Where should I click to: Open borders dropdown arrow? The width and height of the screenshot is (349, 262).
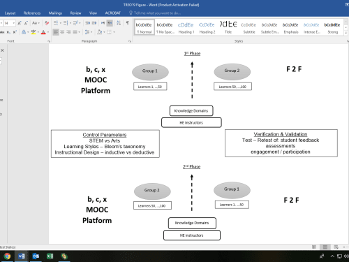coord(114,32)
